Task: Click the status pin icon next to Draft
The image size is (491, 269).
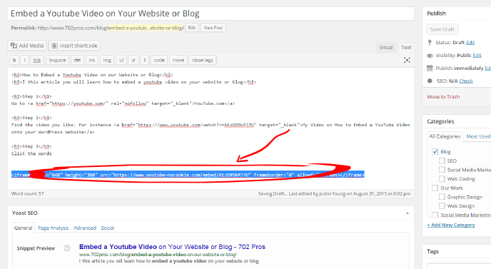Action: click(430, 42)
